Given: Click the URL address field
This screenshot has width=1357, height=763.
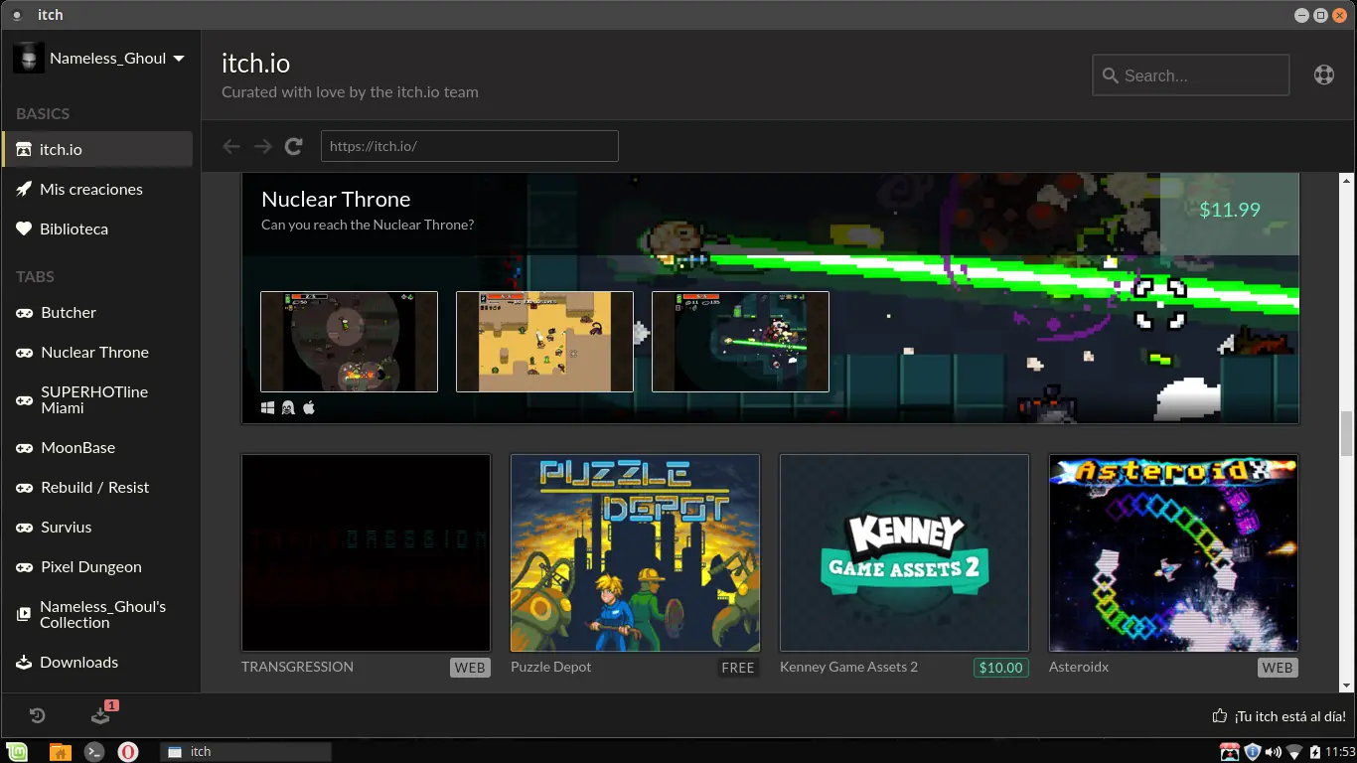Looking at the screenshot, I should point(470,146).
